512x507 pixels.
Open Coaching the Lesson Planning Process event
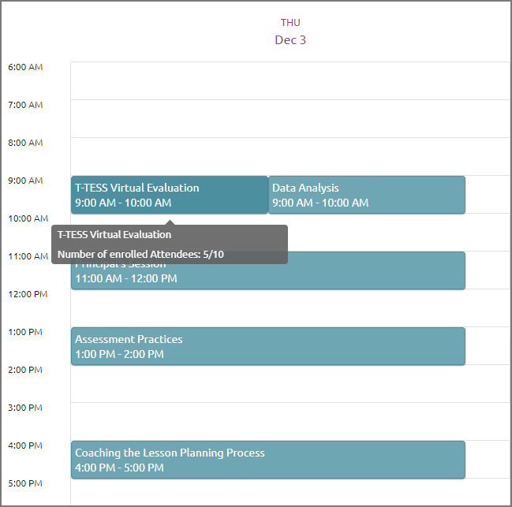268,460
